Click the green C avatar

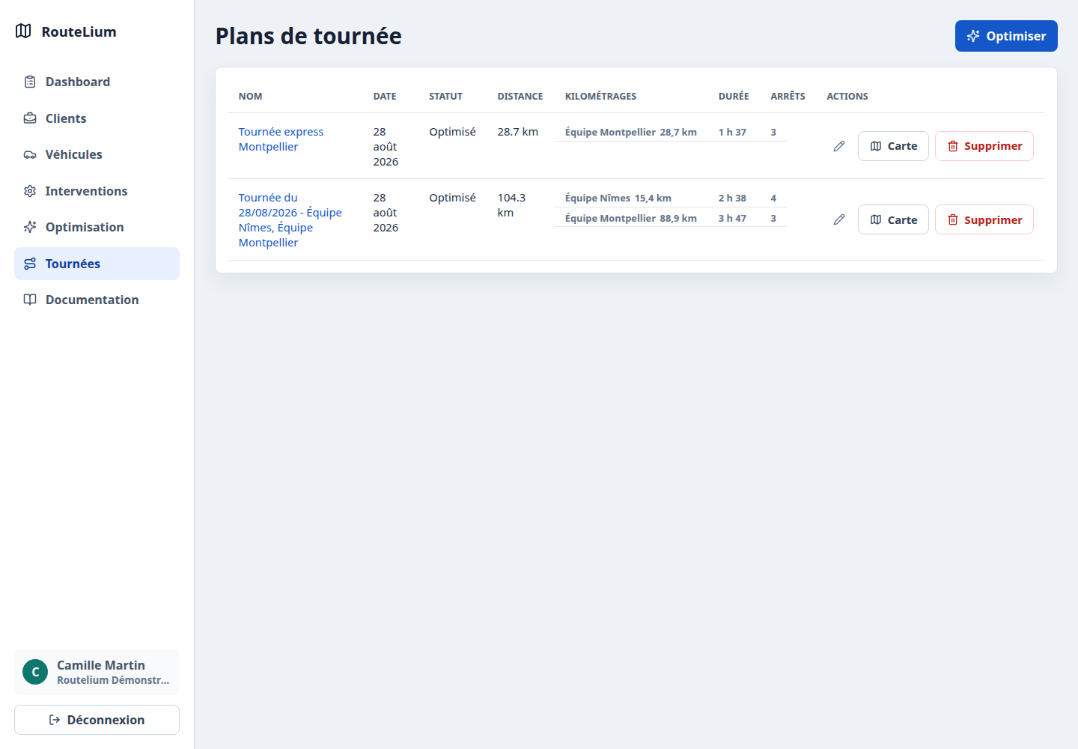point(35,672)
